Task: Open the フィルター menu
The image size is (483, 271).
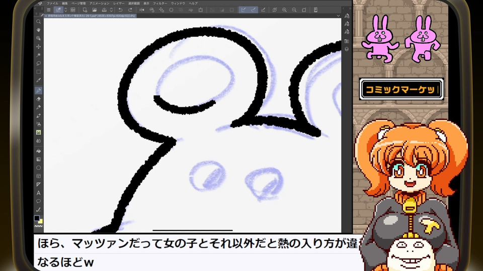Action: coord(160,3)
